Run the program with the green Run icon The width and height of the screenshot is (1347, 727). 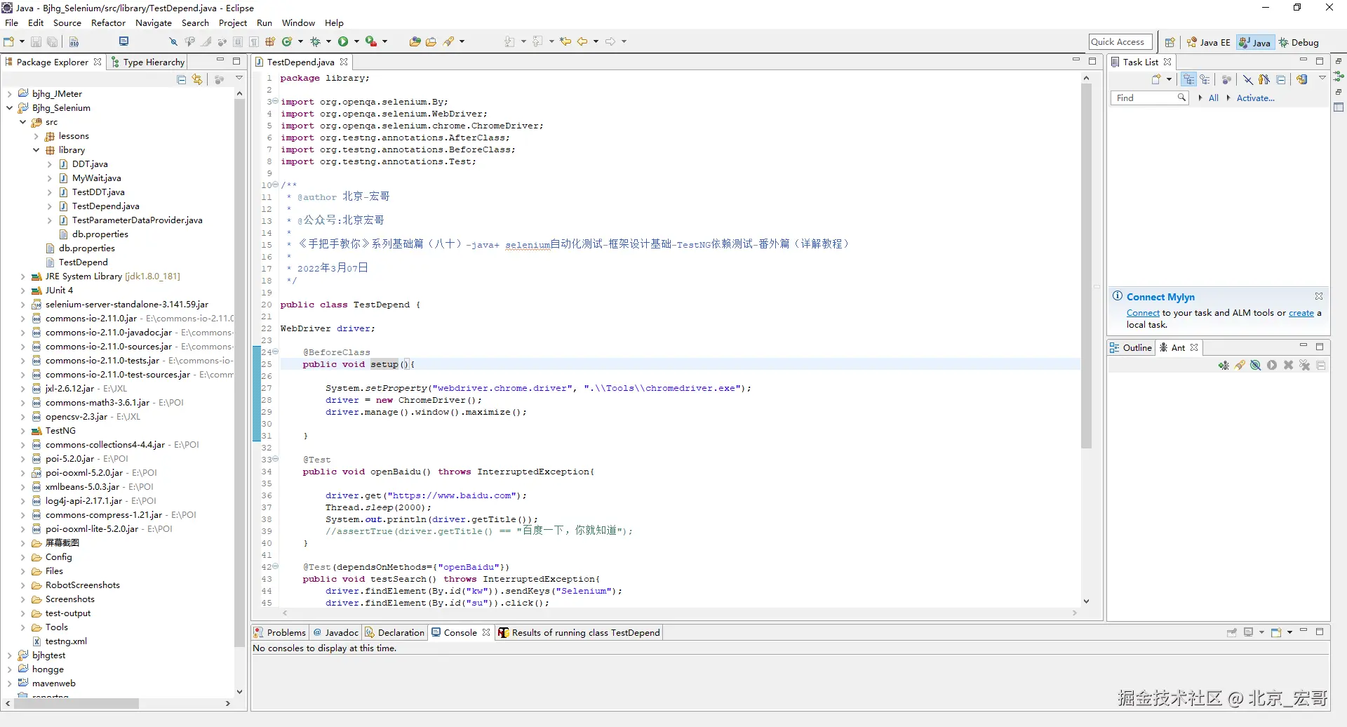click(x=343, y=42)
